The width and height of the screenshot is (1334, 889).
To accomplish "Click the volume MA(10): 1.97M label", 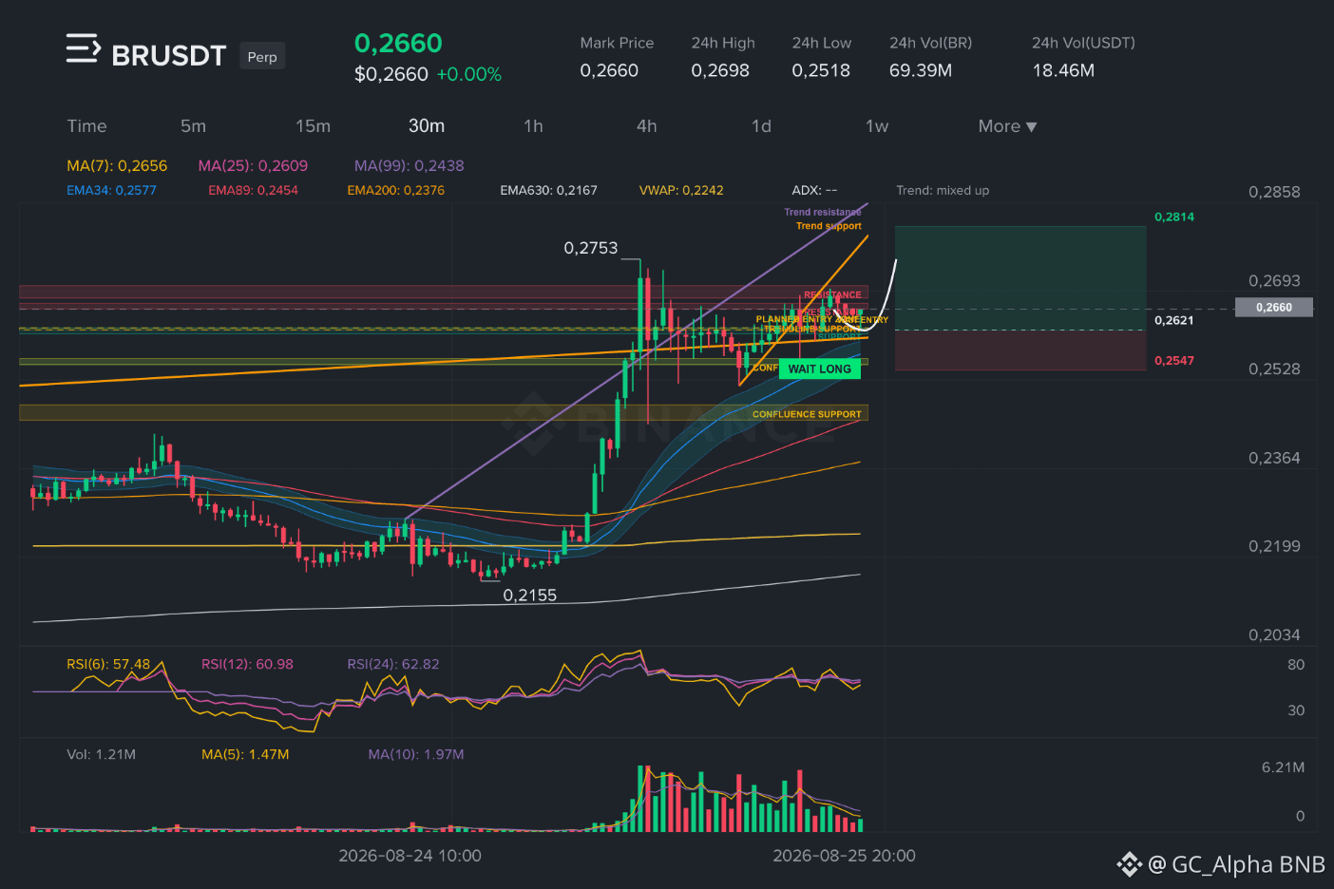I will tap(416, 754).
